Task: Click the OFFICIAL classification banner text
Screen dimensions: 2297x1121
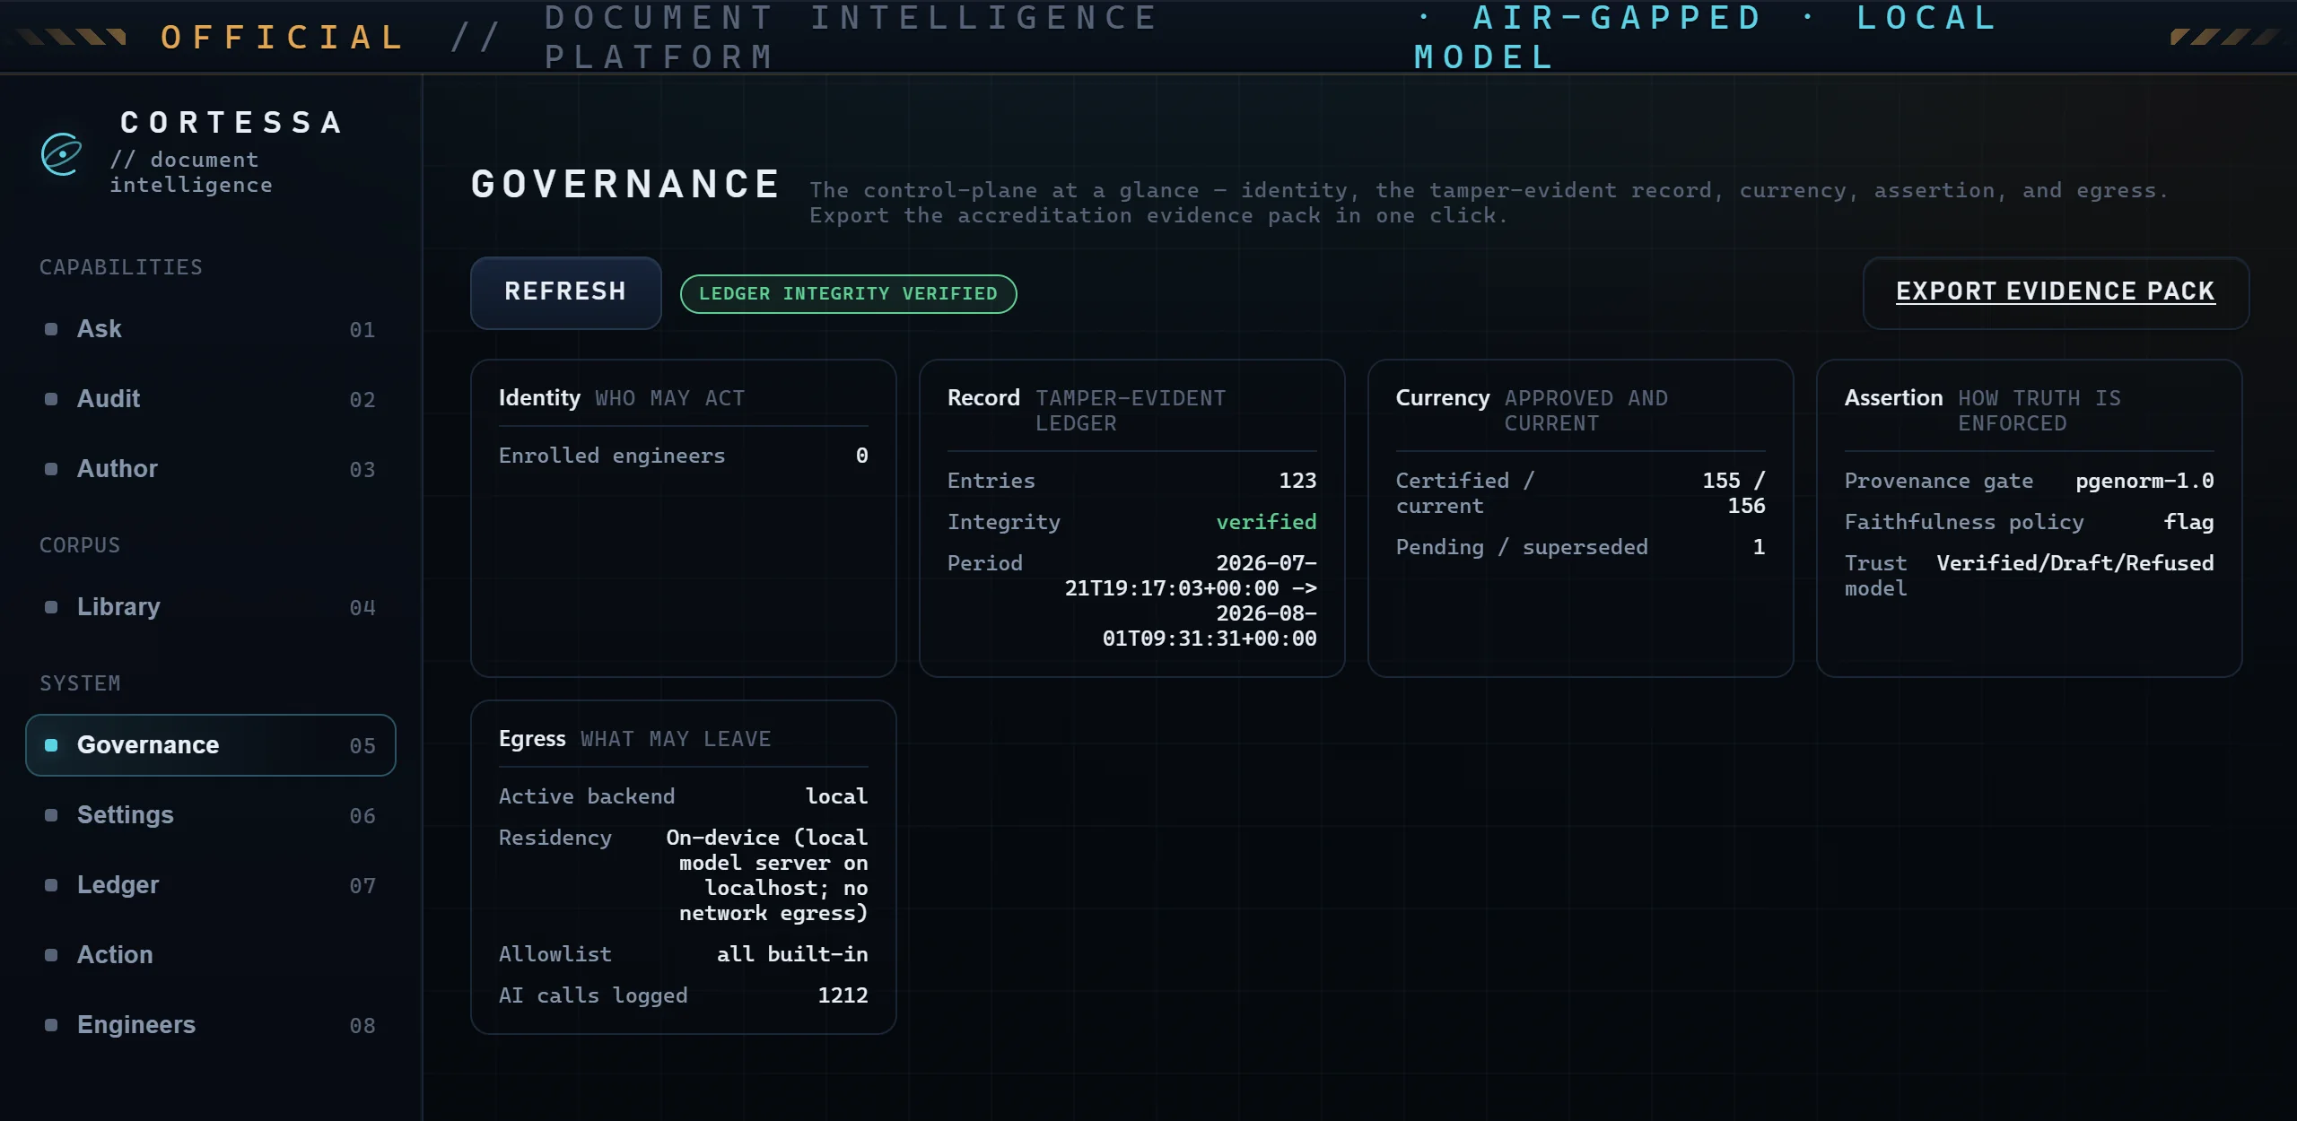Action: tap(284, 37)
